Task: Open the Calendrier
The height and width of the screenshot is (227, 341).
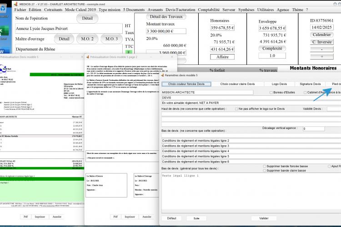Action: [x=321, y=35]
